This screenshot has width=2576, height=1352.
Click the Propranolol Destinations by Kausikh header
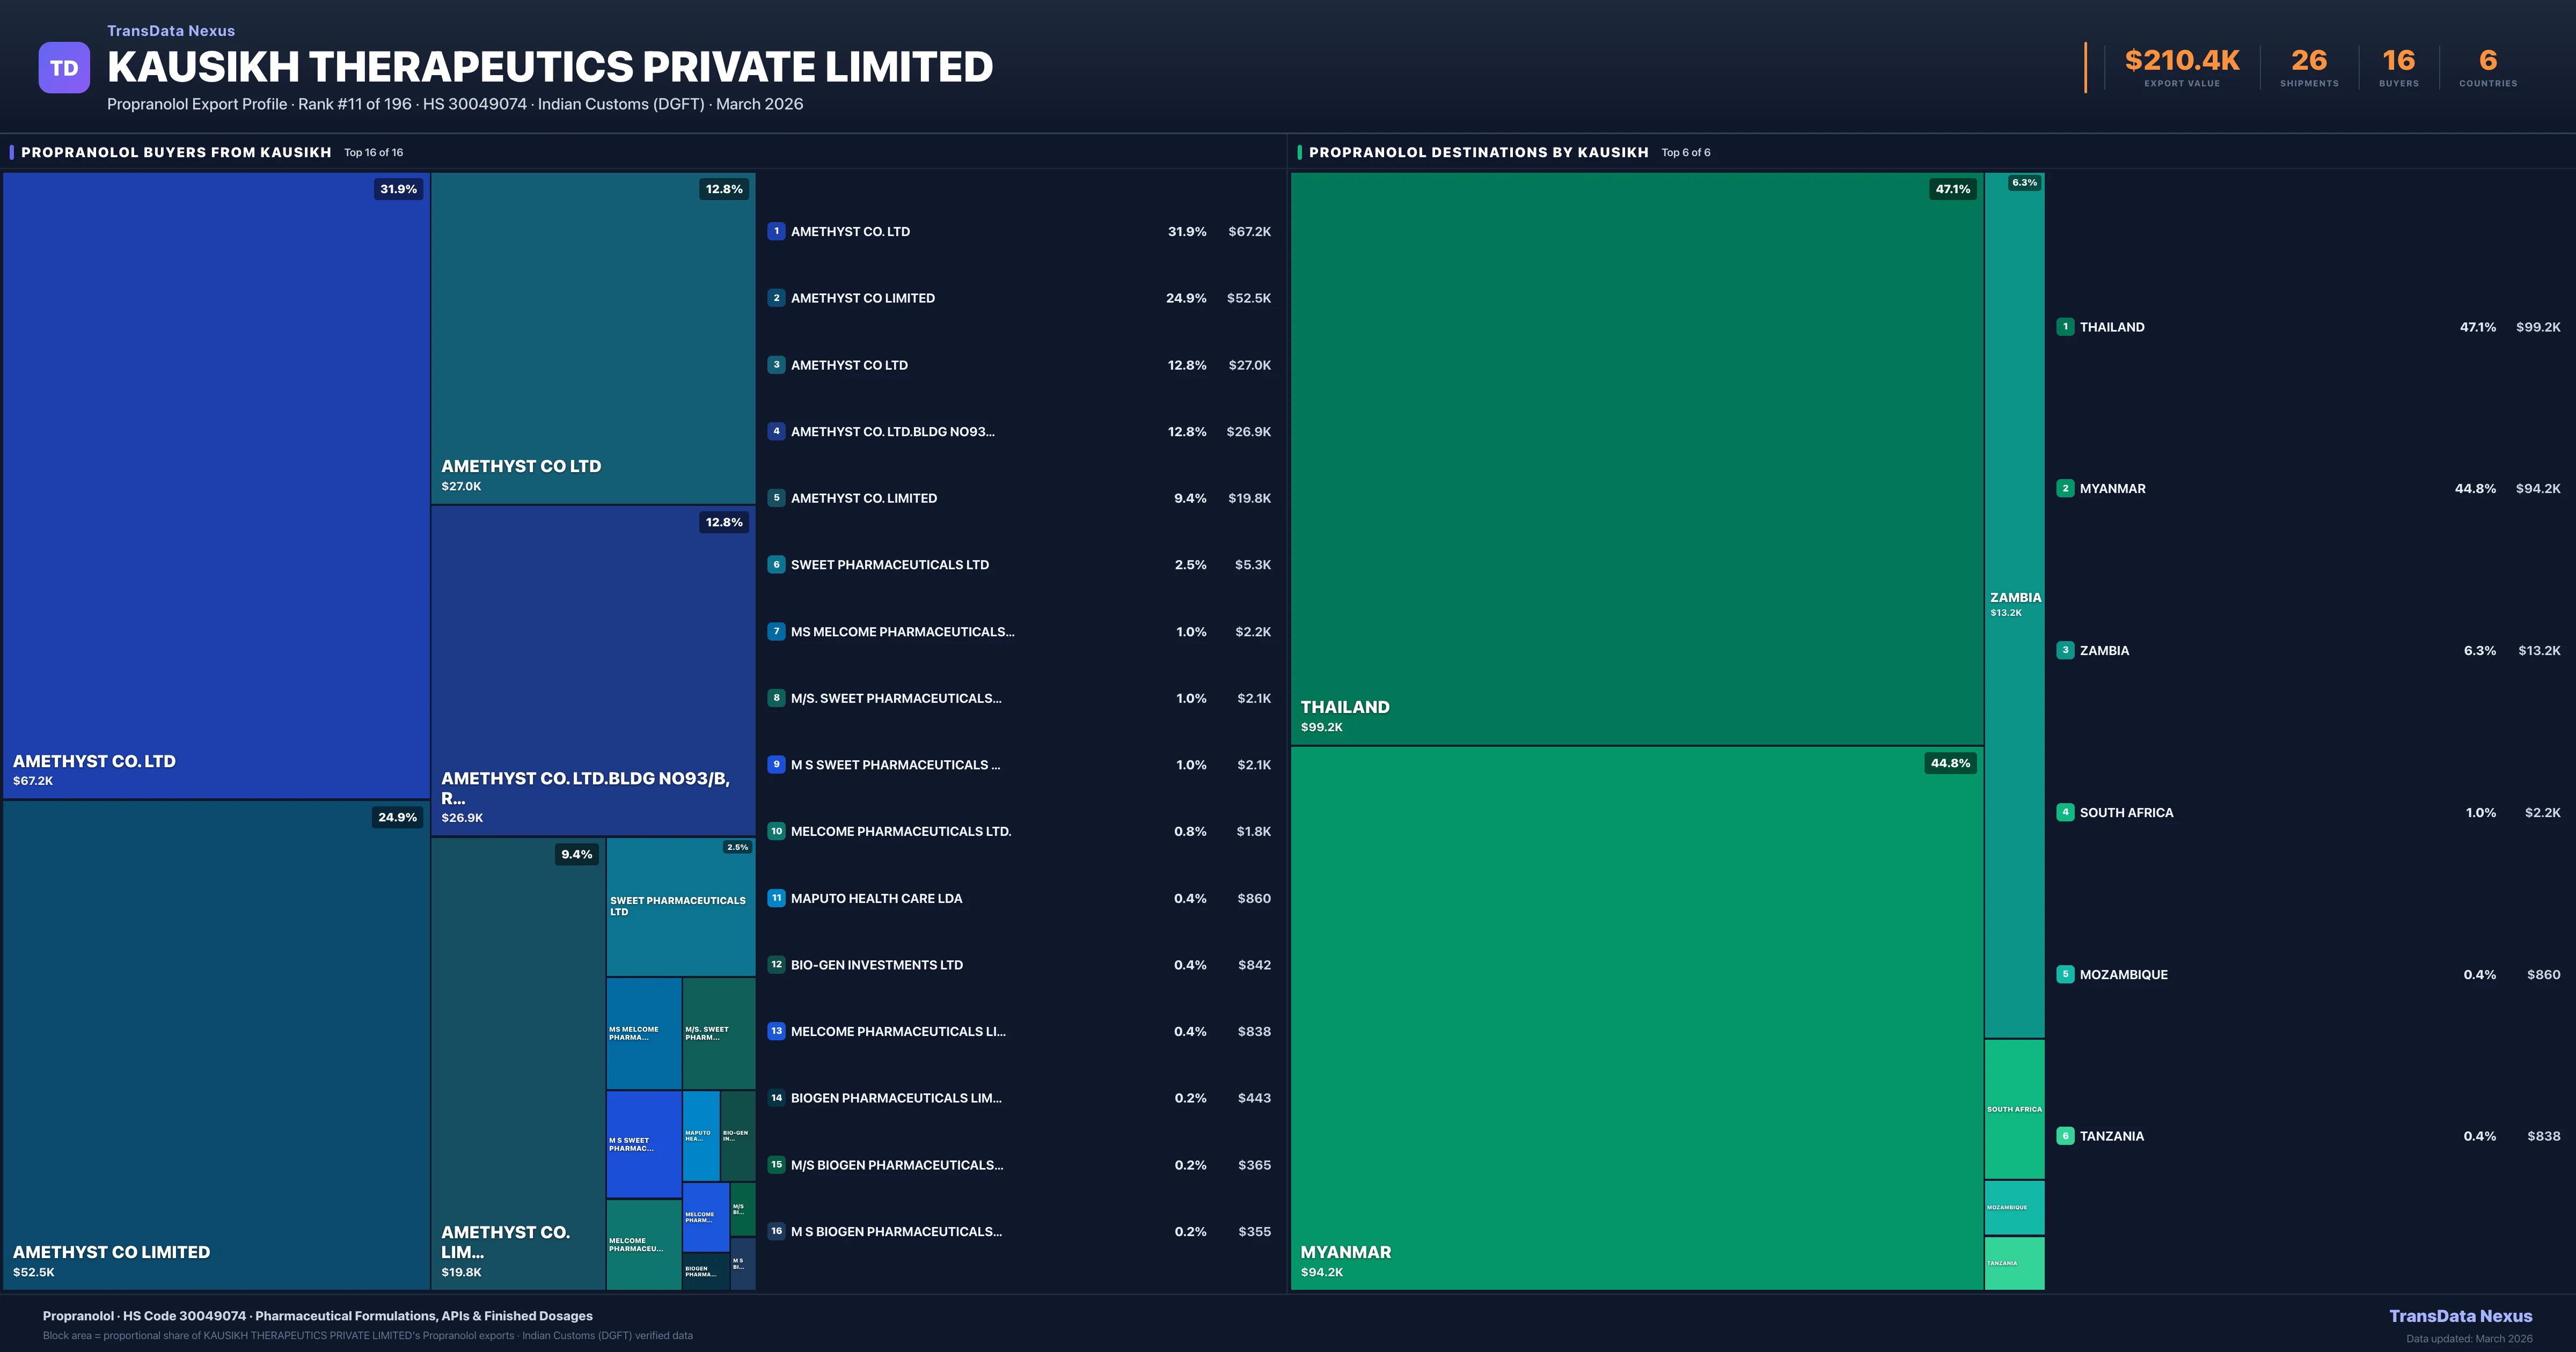[1478, 152]
